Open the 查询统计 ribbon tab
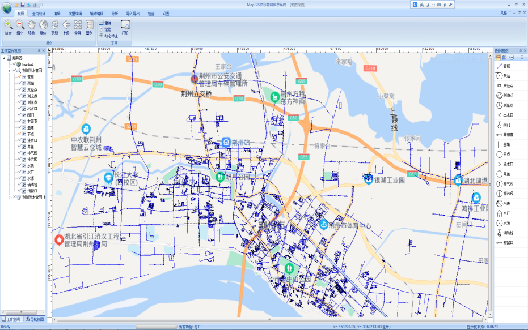 tap(40, 13)
